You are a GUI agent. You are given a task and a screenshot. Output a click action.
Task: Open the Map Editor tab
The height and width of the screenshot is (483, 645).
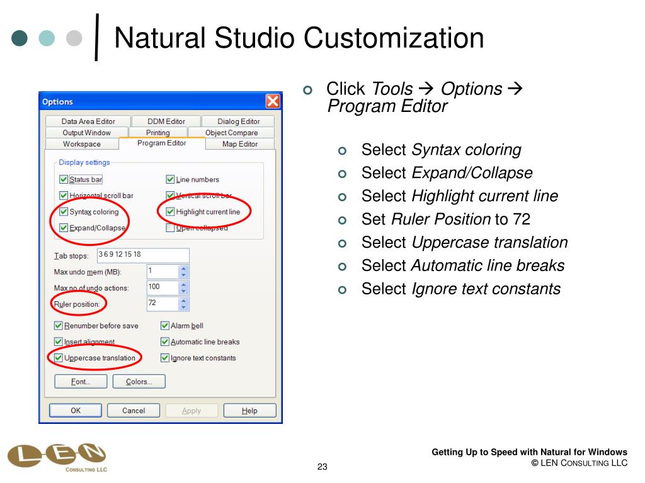240,144
